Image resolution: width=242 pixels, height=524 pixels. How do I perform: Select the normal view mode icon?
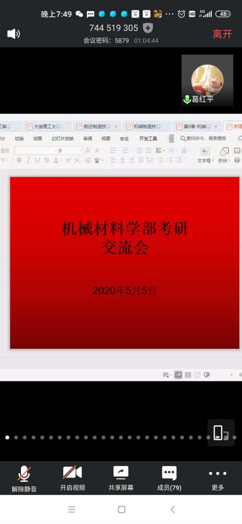point(179,375)
